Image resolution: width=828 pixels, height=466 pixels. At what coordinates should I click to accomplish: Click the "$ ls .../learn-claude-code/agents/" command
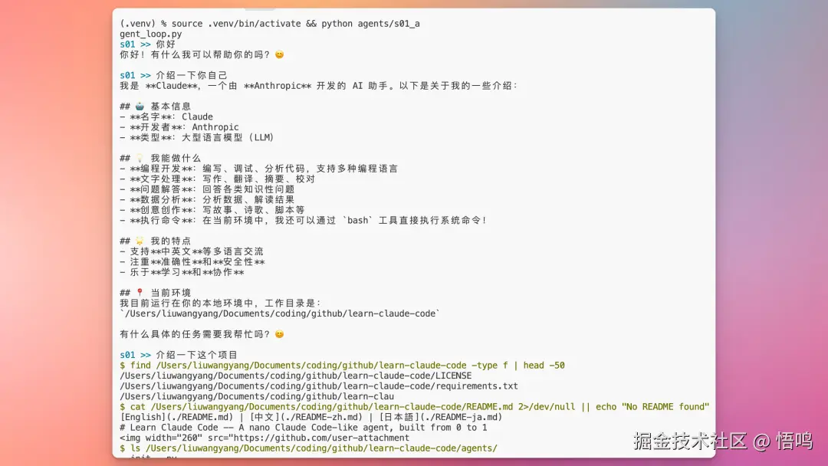pyautogui.click(x=308, y=448)
